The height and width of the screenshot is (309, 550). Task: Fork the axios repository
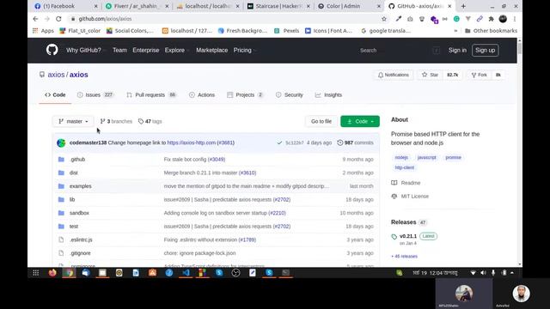[x=480, y=75]
